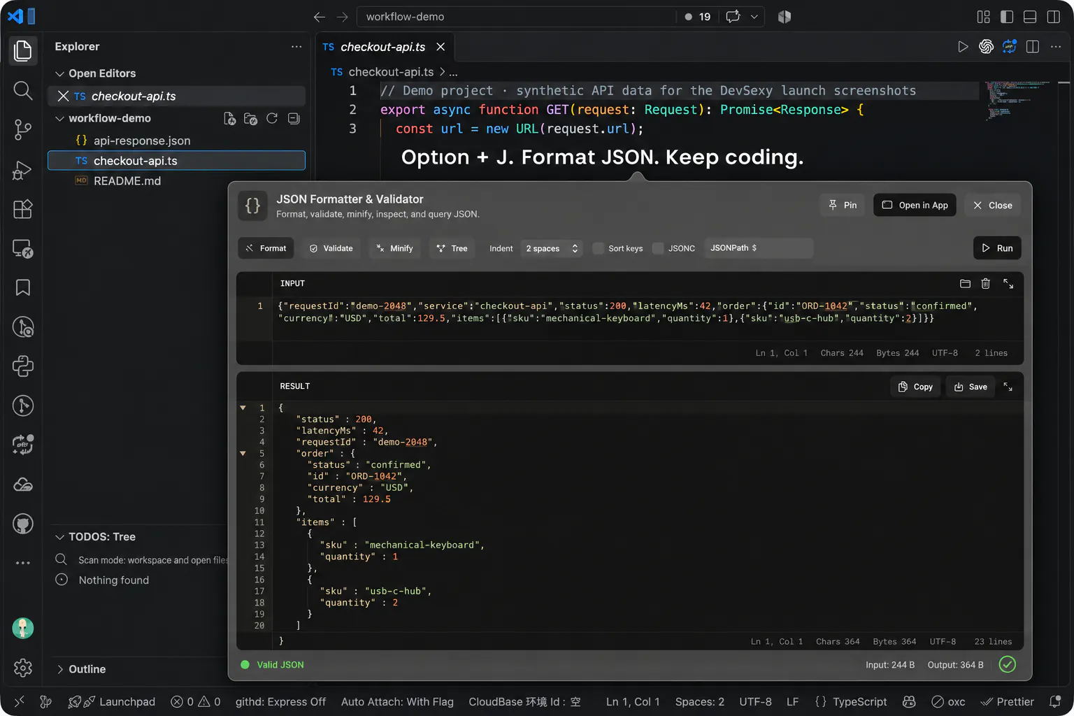Open a file into the INPUT pane
The height and width of the screenshot is (716, 1074).
click(x=965, y=283)
